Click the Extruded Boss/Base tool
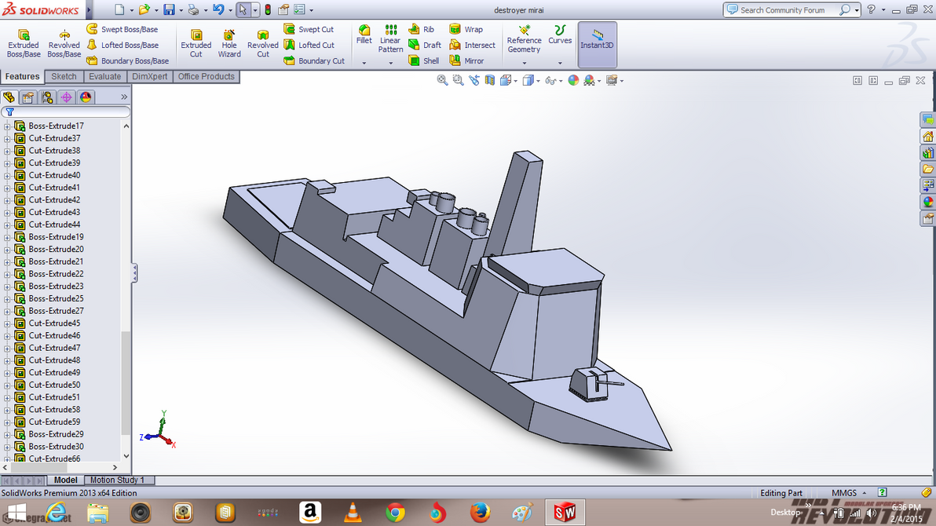Viewport: 936px width, 526px height. [x=24, y=44]
